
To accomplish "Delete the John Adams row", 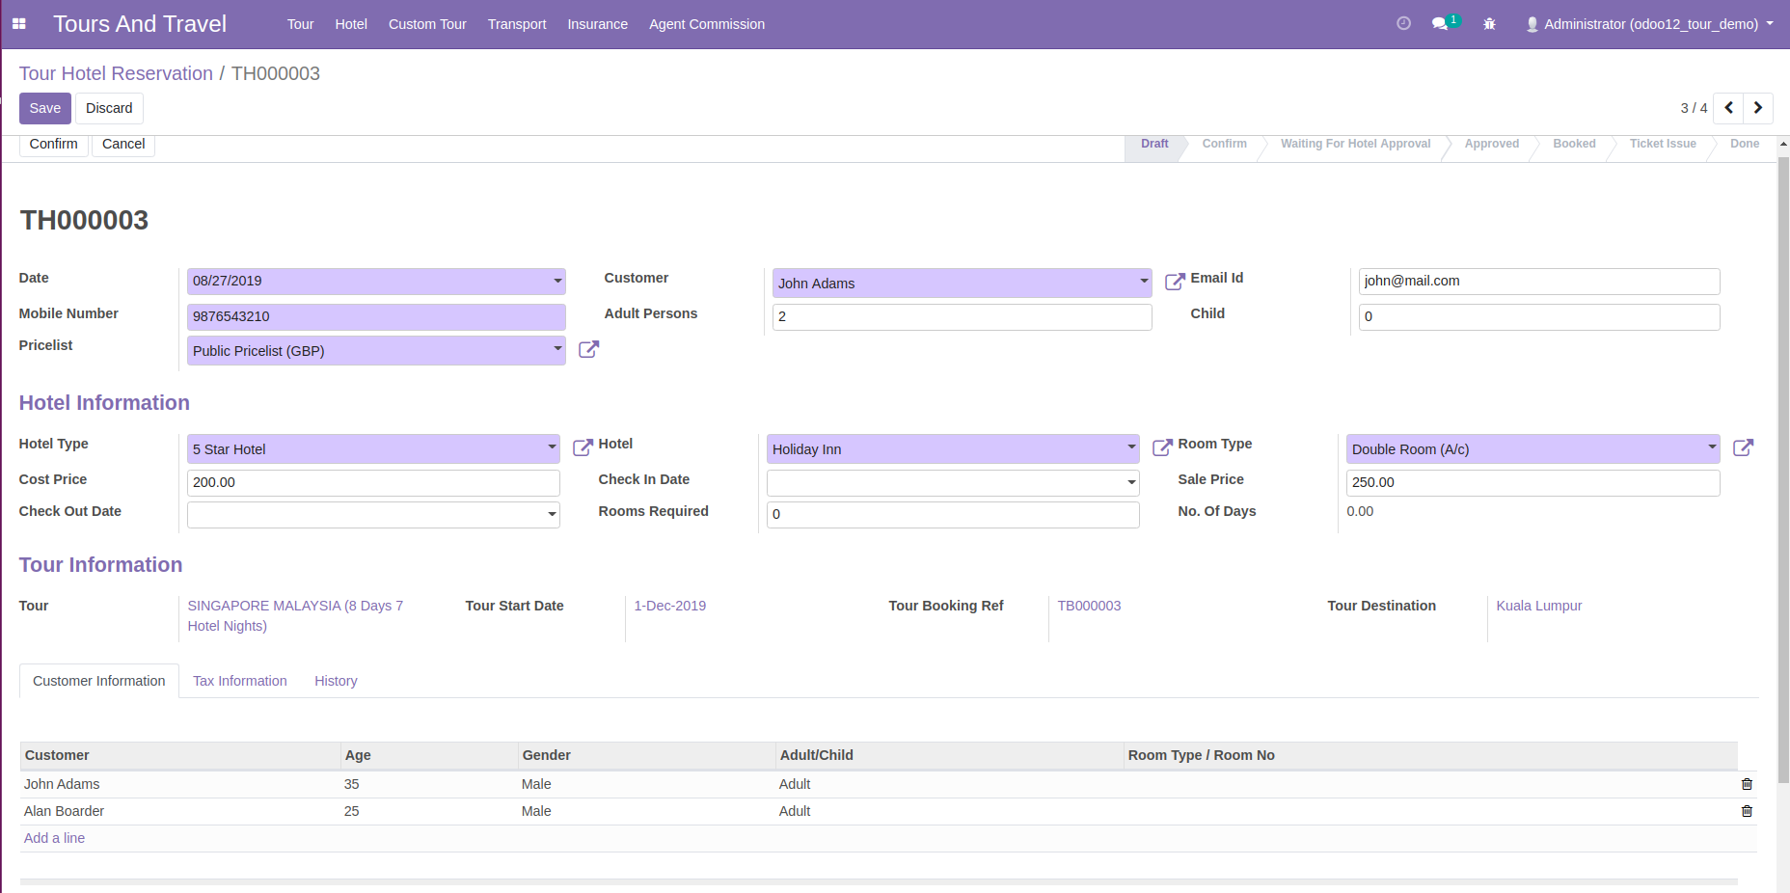I will [x=1747, y=784].
